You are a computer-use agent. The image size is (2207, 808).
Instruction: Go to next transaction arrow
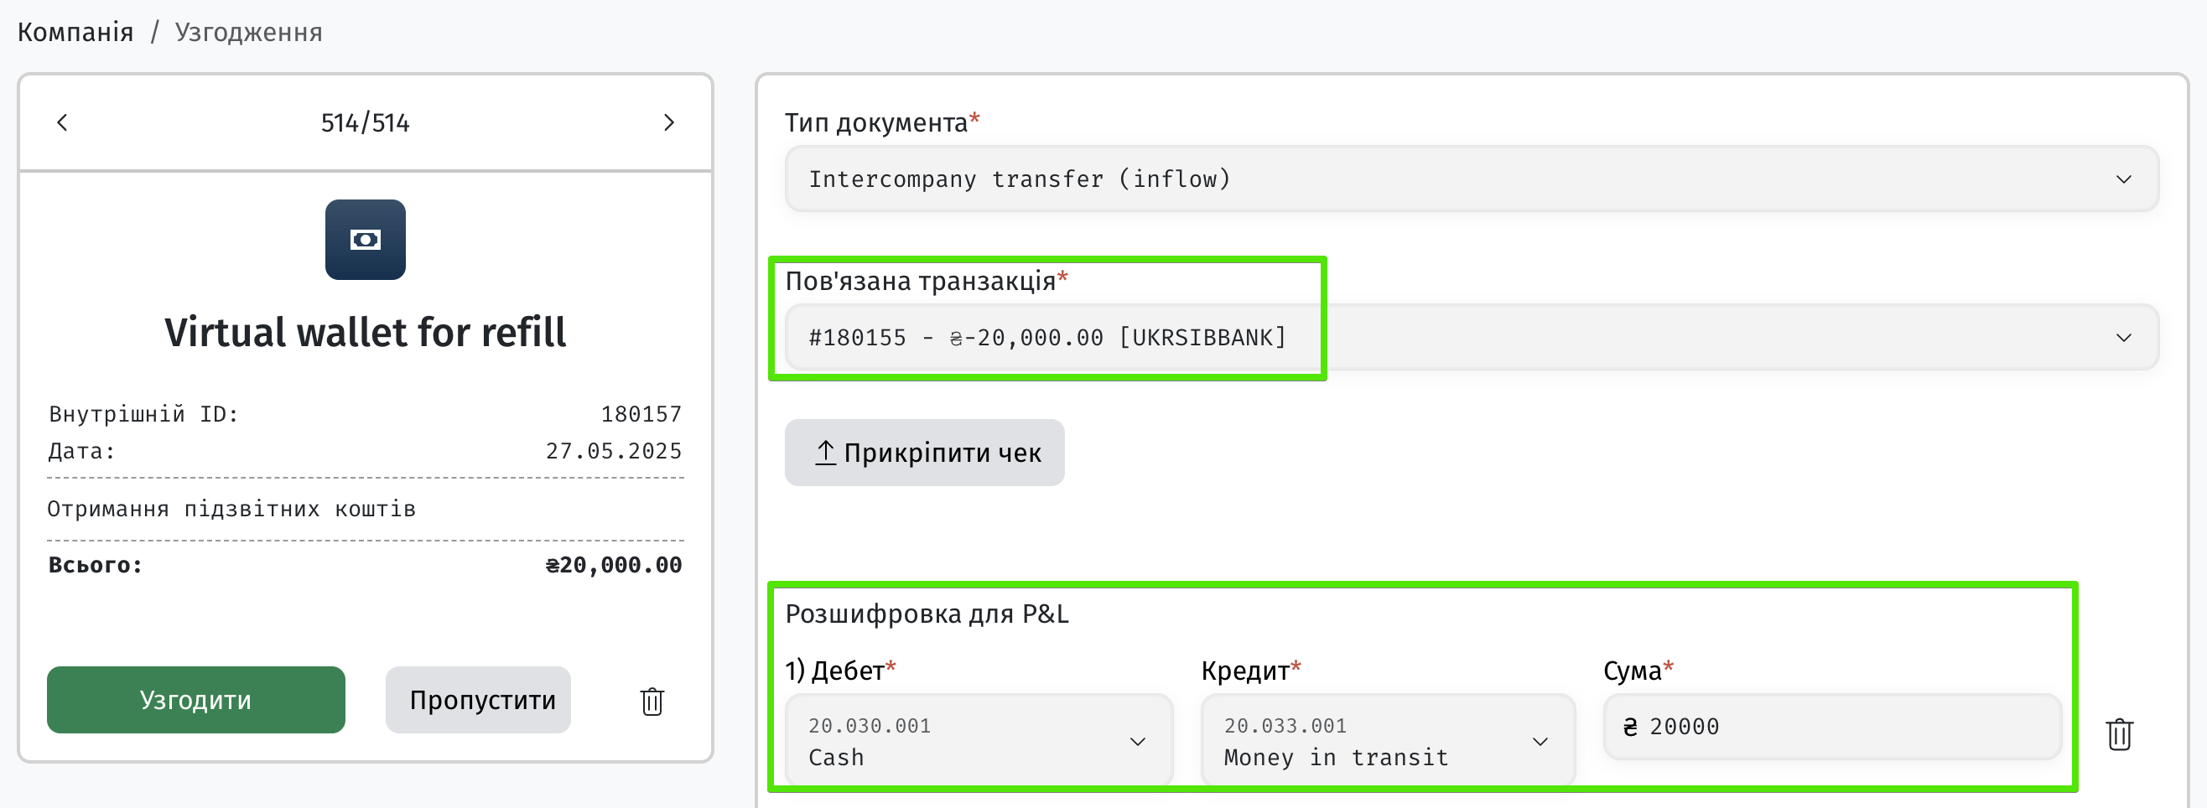click(669, 122)
